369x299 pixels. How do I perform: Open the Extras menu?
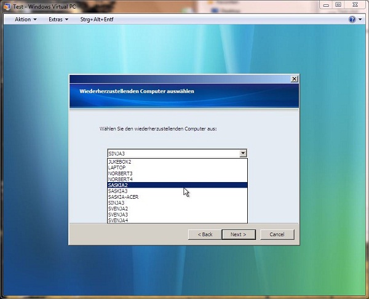click(58, 20)
